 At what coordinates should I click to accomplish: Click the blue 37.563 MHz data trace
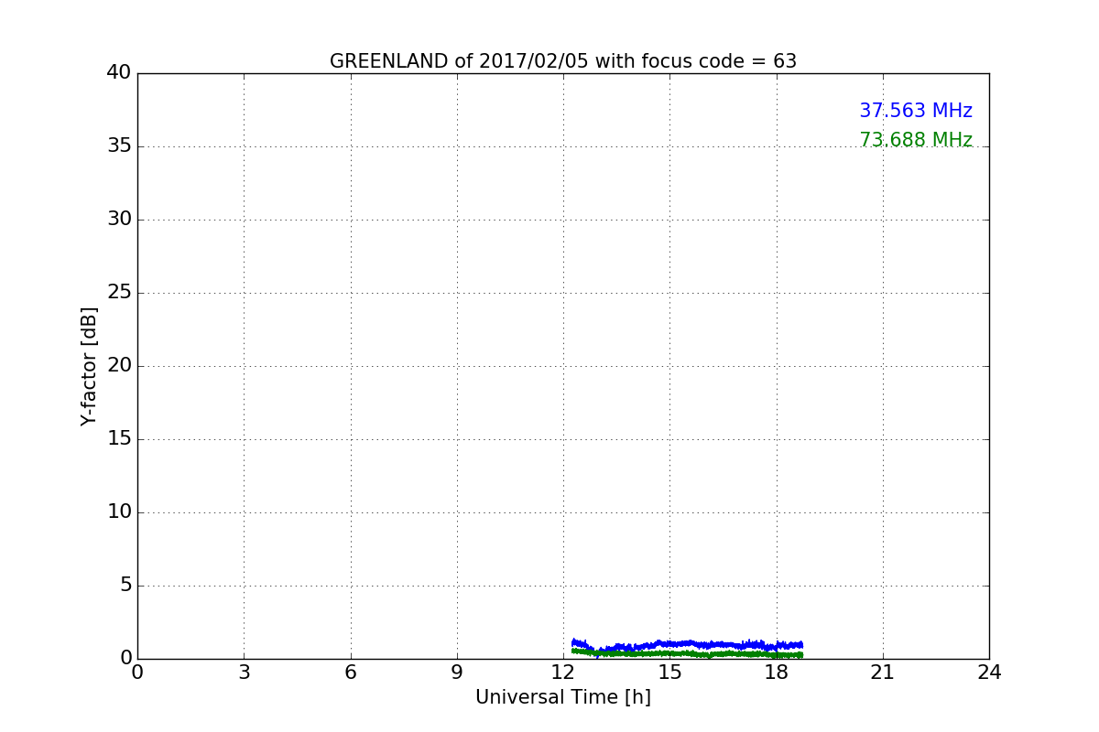pyautogui.click(x=687, y=644)
